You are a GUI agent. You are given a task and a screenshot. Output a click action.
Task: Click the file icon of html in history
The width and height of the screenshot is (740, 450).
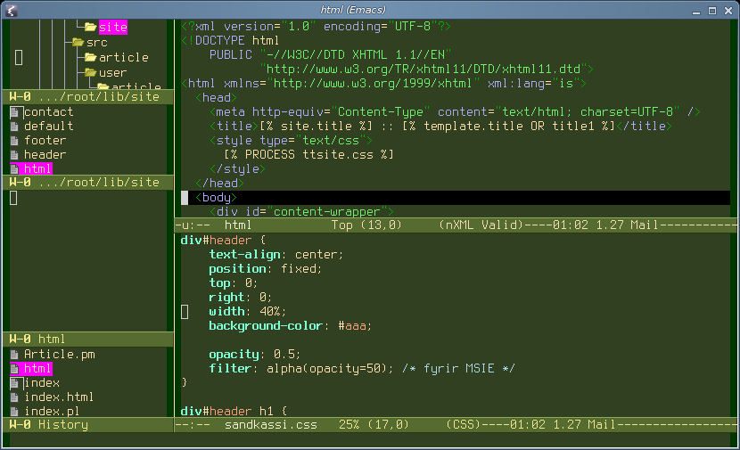(14, 369)
